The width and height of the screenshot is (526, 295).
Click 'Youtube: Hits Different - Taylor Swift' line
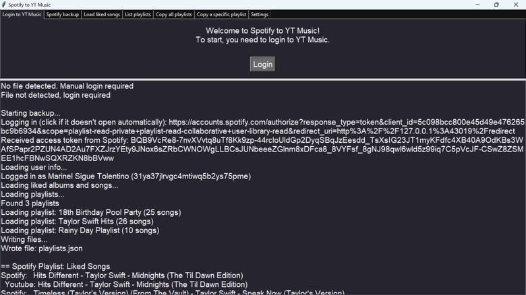pos(126,285)
